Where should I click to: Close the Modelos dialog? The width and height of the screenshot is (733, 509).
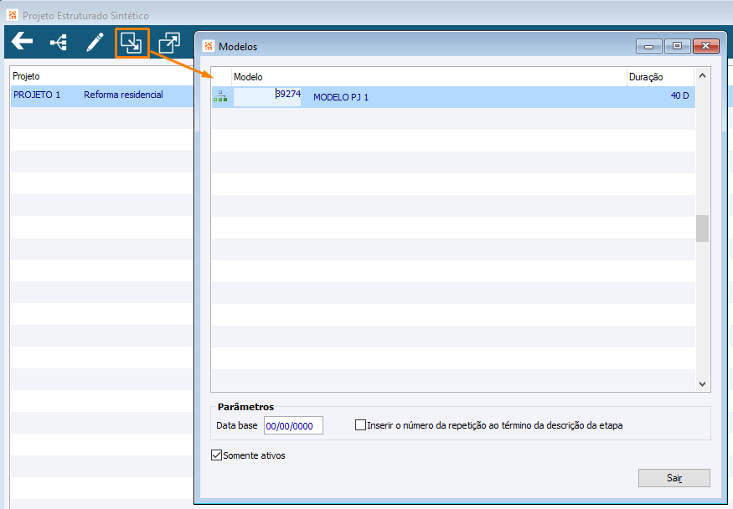[706, 46]
